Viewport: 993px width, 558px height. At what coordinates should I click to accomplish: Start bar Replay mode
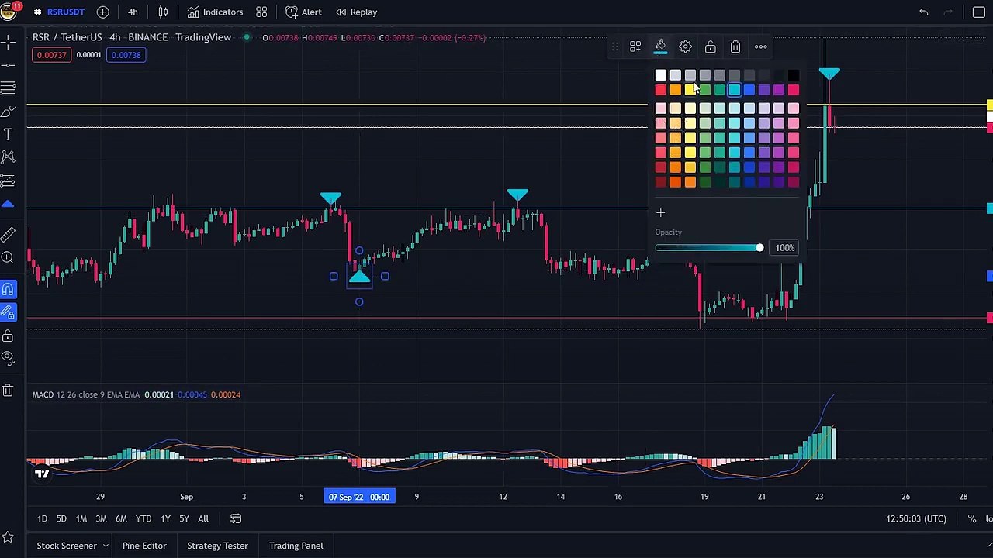pos(356,12)
